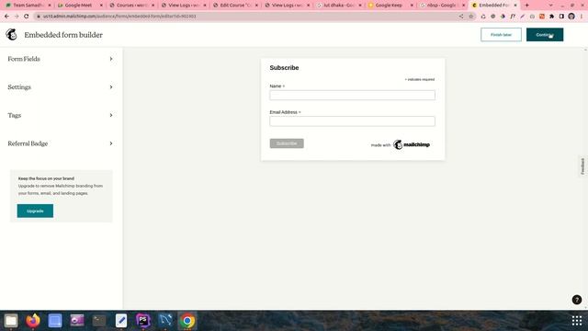Expand the Settings section
Image resolution: width=588 pixels, height=331 pixels.
tap(61, 87)
